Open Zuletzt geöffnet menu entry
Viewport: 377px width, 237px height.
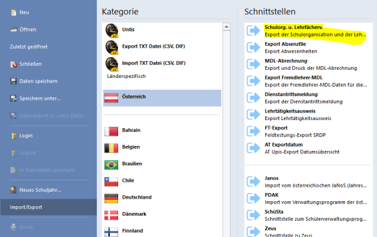click(x=29, y=47)
